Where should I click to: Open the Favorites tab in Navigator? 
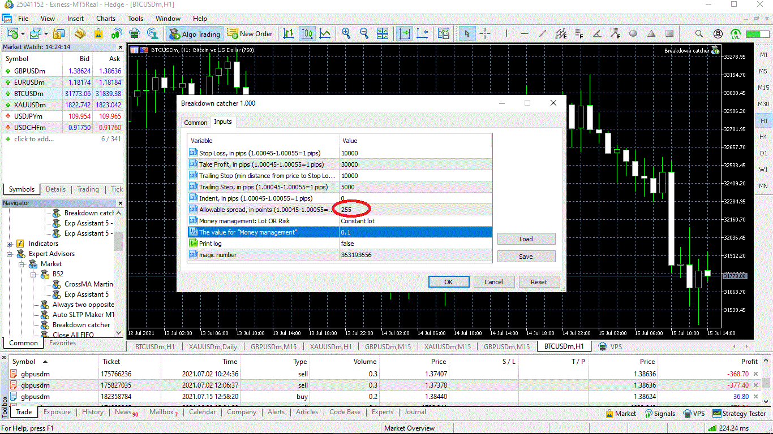point(63,342)
